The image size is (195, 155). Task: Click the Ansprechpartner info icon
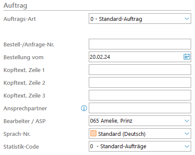click(x=84, y=108)
